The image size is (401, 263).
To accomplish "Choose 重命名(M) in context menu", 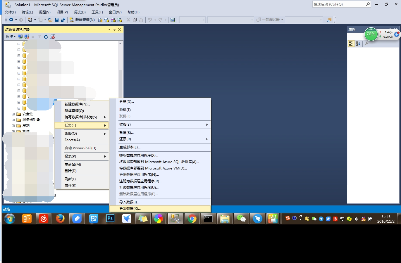I will pyautogui.click(x=82, y=165).
